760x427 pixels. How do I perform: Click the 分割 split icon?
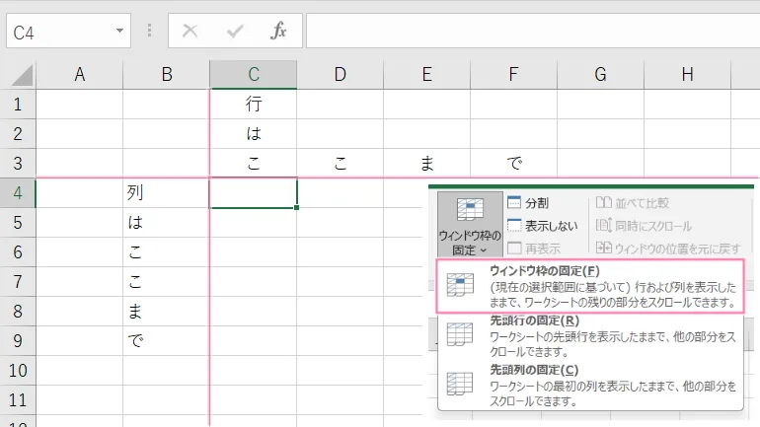point(514,202)
